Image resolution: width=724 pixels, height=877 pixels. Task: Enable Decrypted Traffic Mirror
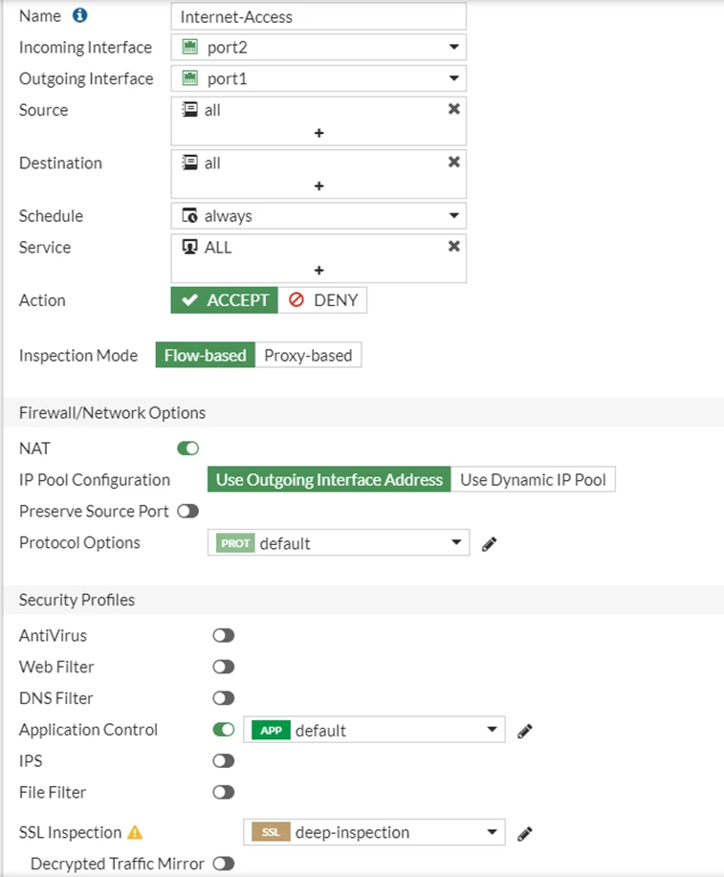click(x=223, y=864)
